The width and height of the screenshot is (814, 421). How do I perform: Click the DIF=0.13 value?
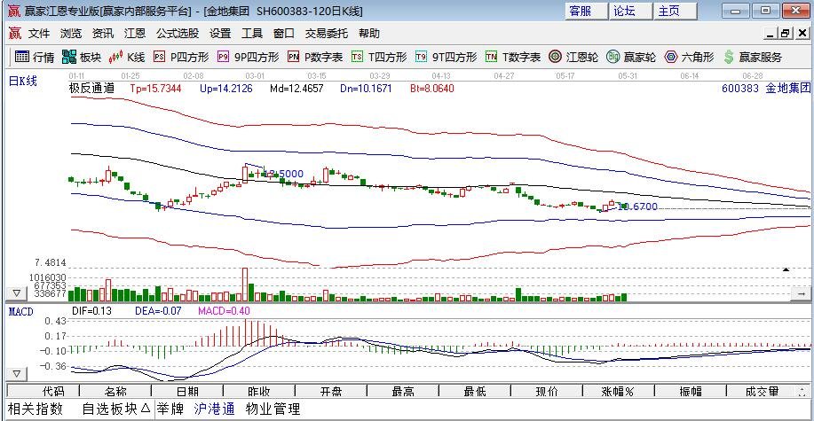coord(91,311)
